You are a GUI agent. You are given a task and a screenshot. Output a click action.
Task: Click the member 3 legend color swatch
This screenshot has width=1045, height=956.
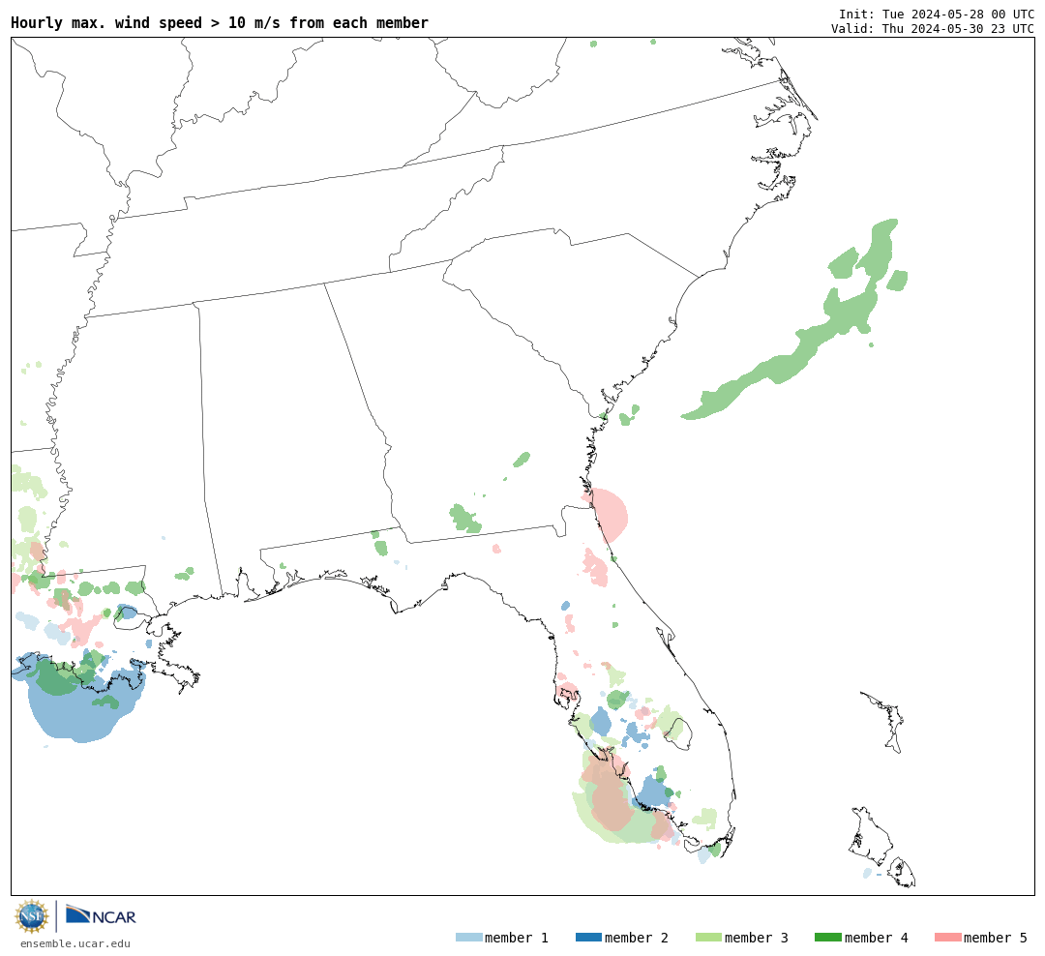(x=708, y=938)
